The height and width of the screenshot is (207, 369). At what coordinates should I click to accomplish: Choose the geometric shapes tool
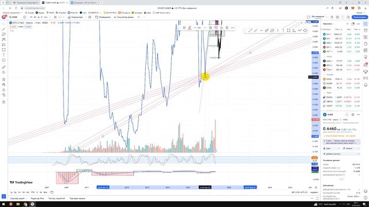point(3,50)
